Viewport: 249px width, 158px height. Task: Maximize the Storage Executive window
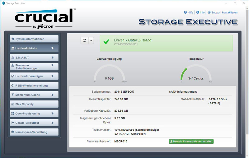tap(235, 3)
